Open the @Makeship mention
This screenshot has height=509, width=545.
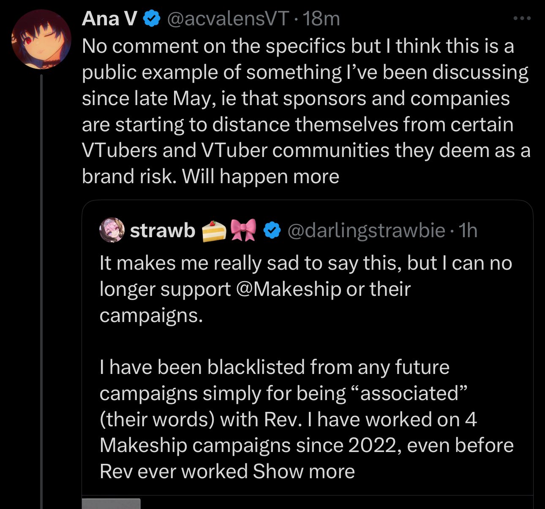(289, 290)
